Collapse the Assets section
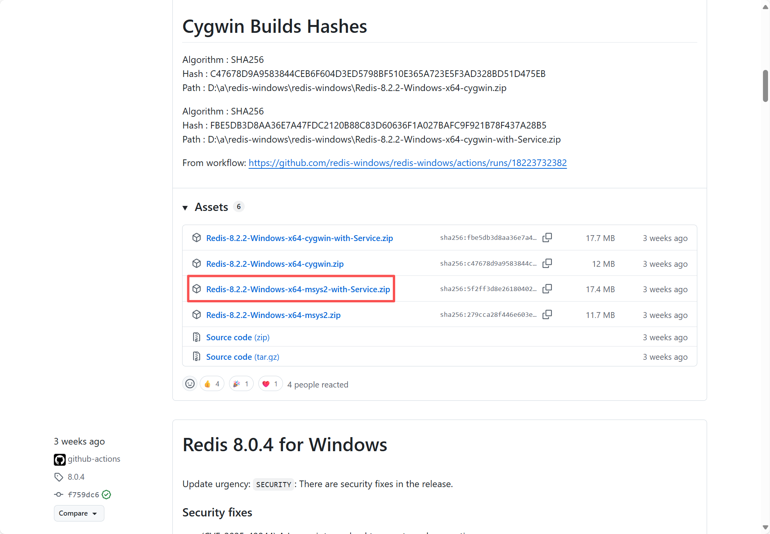This screenshot has width=770, height=534. (185, 207)
